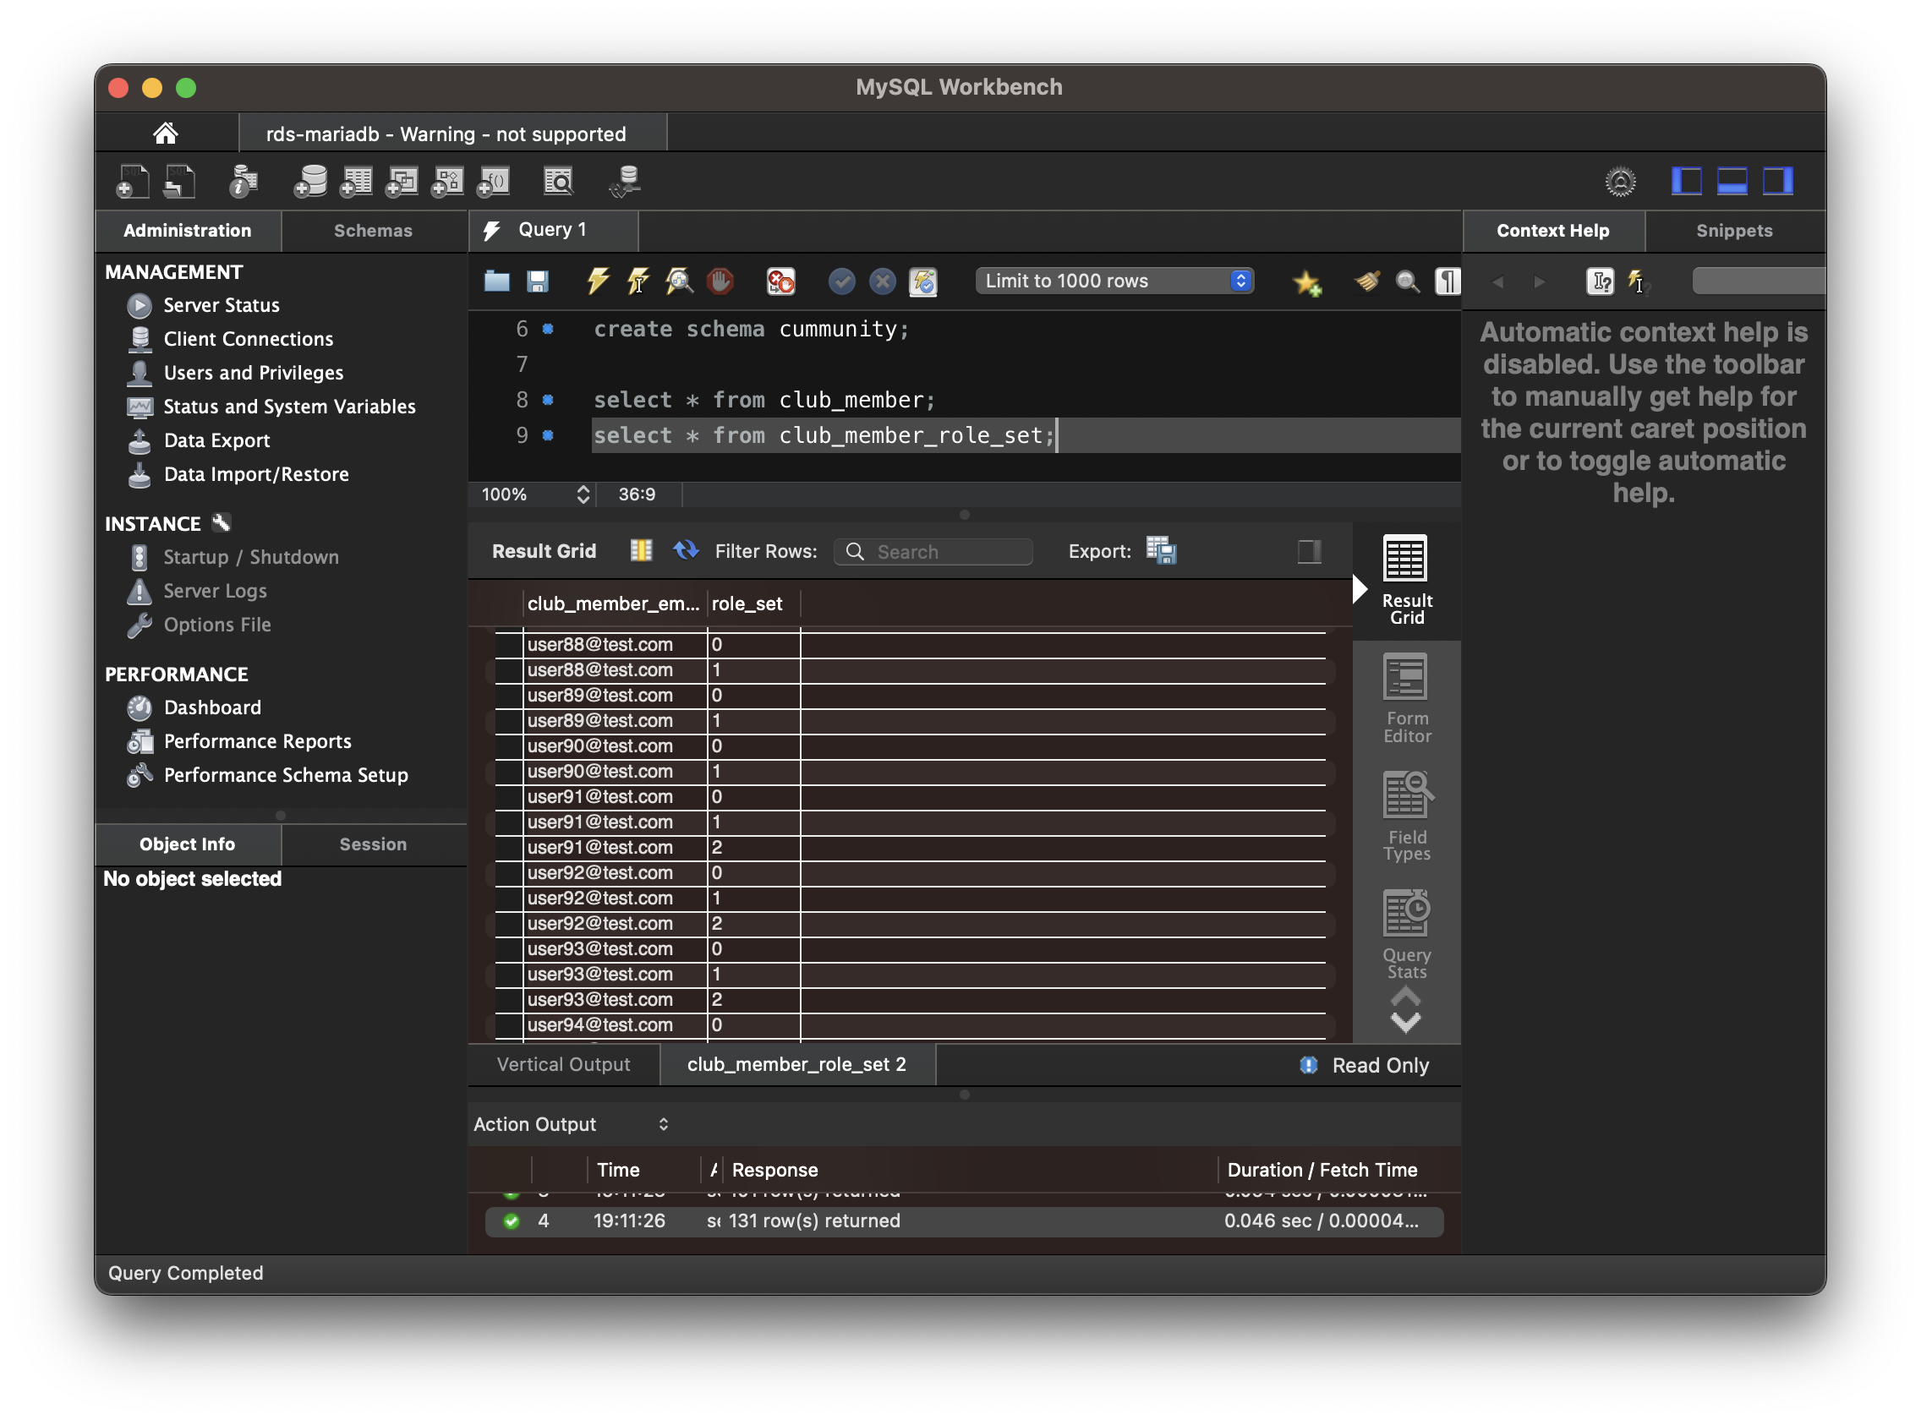Open Data Export page
The width and height of the screenshot is (1921, 1420).
[x=216, y=440]
